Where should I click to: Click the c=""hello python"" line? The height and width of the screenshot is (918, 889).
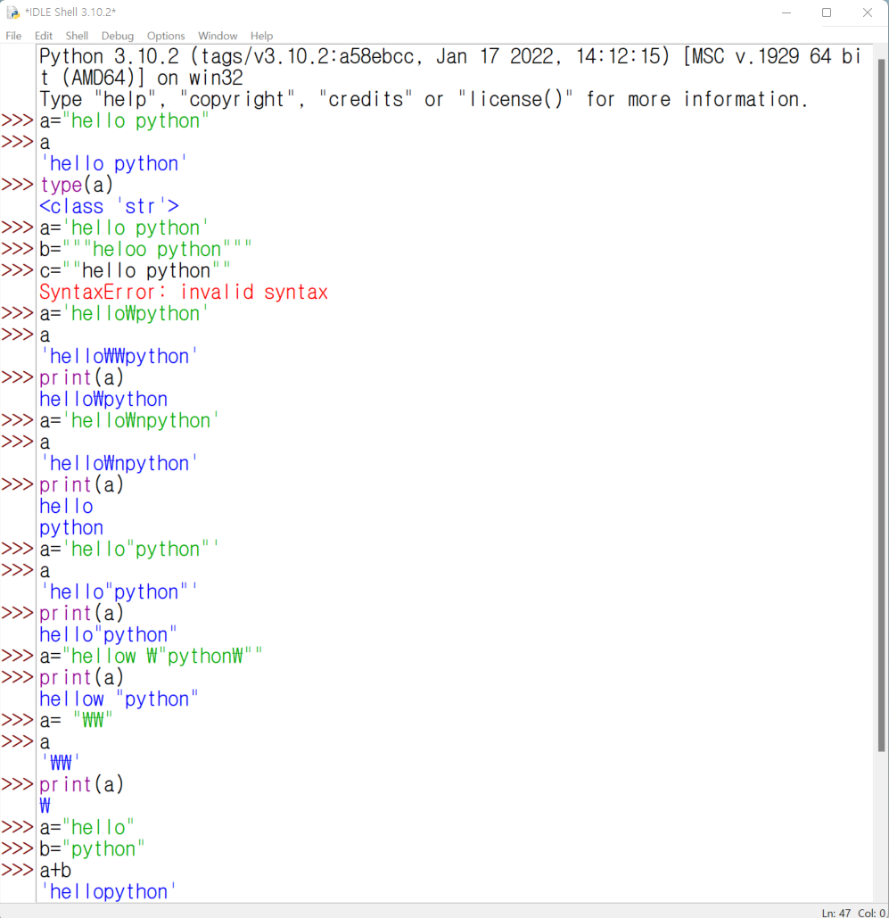pos(136,270)
